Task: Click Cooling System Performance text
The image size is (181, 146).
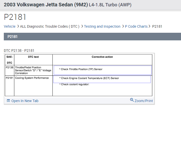Action: point(32,78)
